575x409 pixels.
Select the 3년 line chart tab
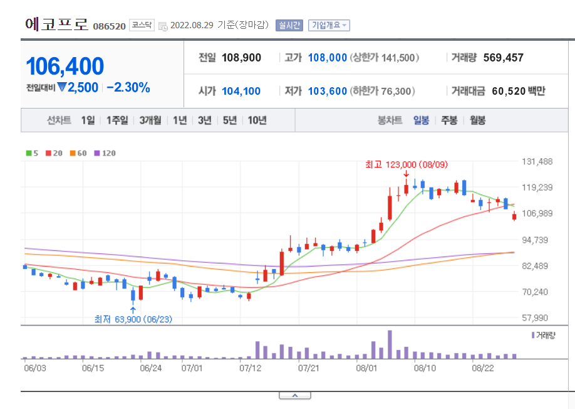pyautogui.click(x=205, y=120)
